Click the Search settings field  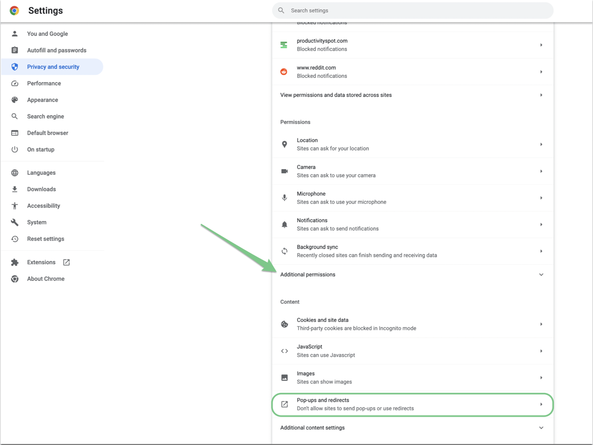pyautogui.click(x=411, y=10)
